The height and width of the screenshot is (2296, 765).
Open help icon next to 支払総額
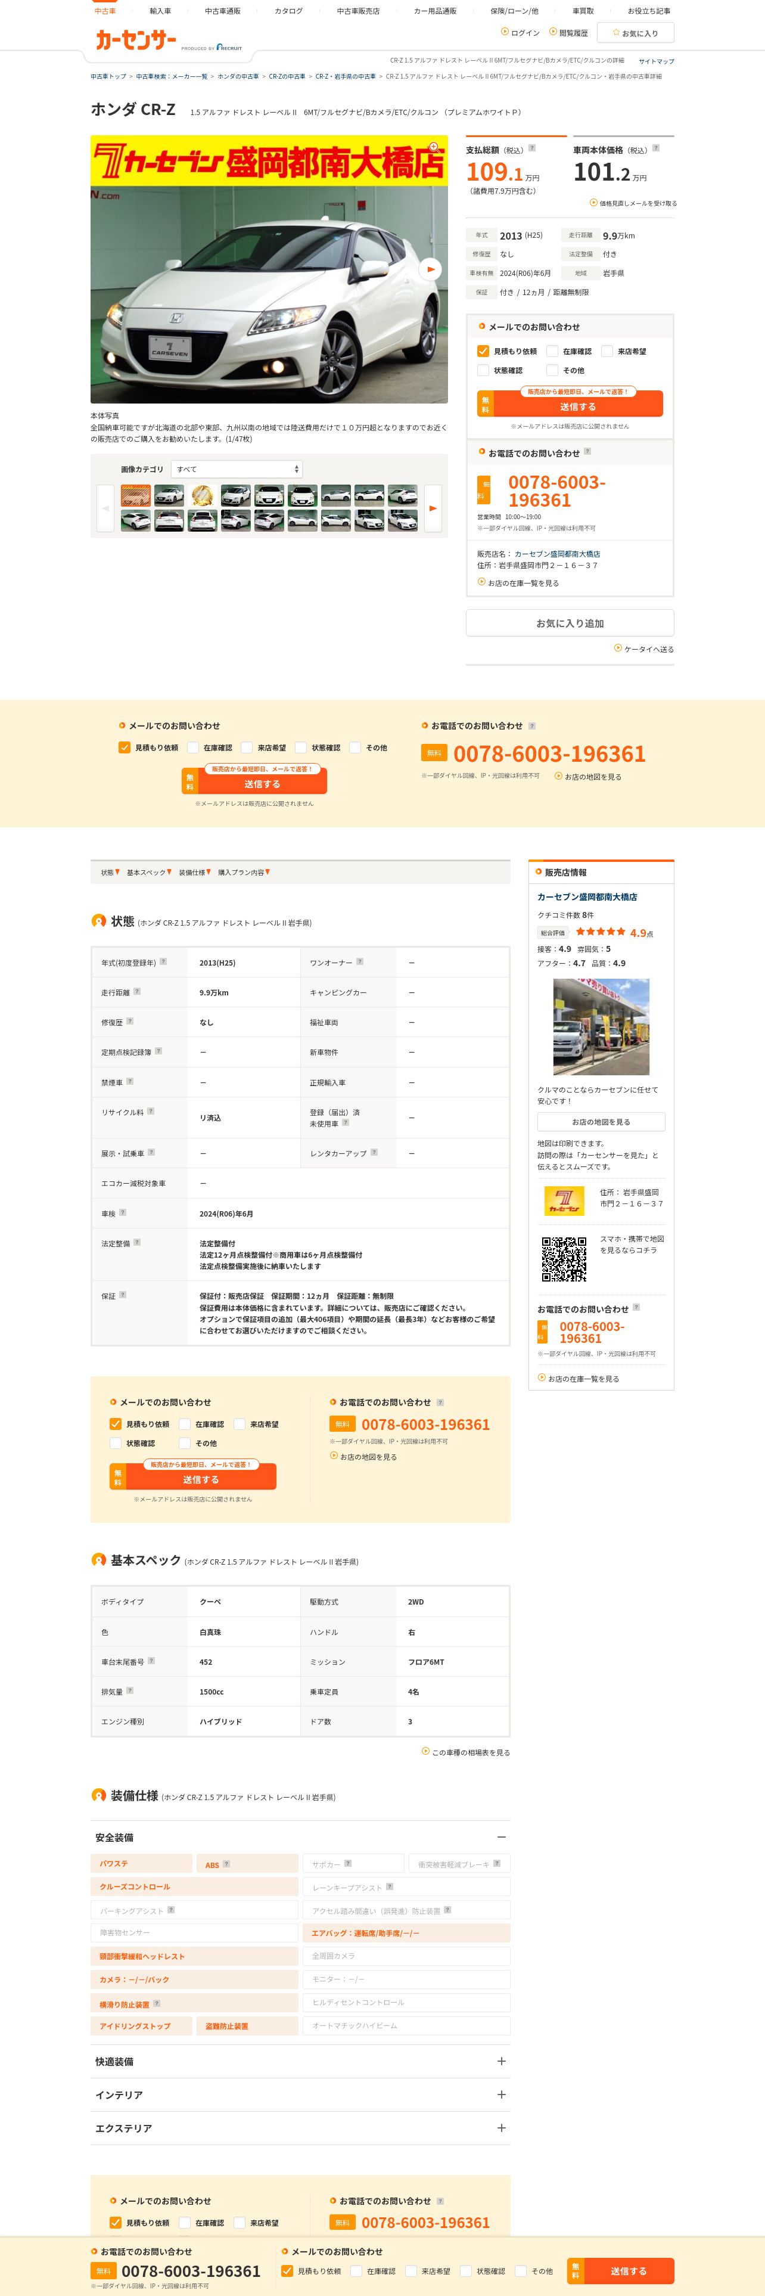coord(533,148)
